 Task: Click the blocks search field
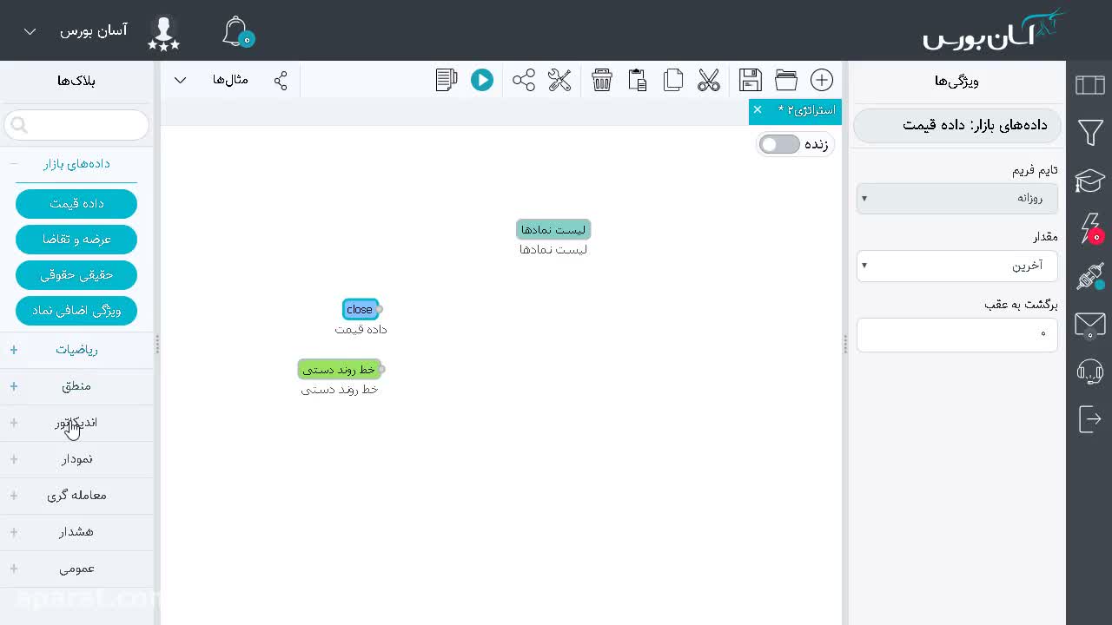tap(76, 125)
